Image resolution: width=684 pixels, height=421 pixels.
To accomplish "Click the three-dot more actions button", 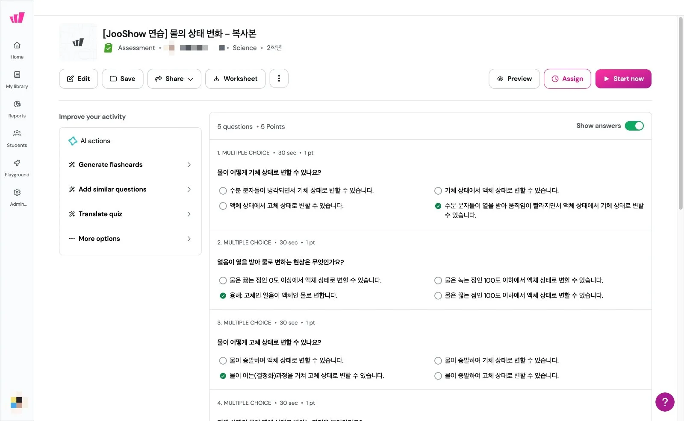I will [x=279, y=79].
